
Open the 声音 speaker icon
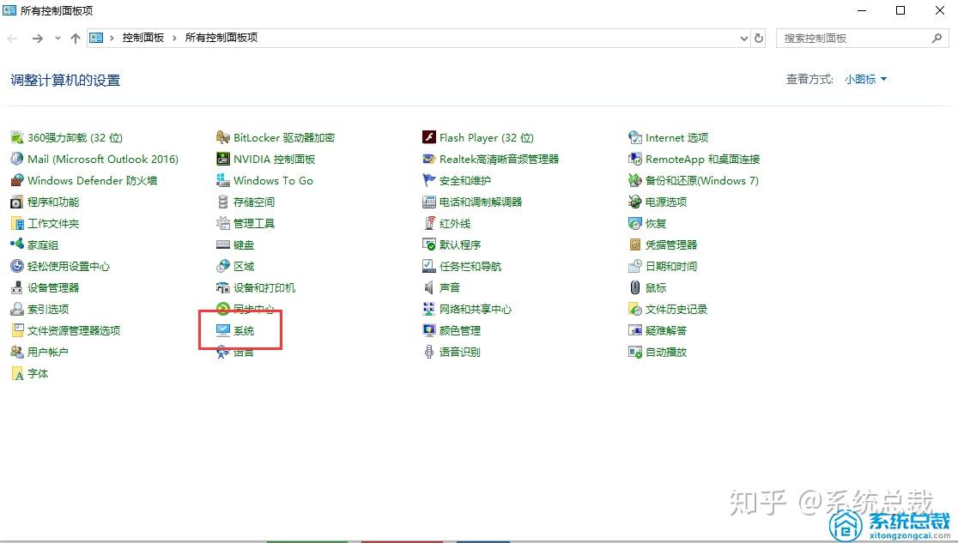pyautogui.click(x=429, y=287)
